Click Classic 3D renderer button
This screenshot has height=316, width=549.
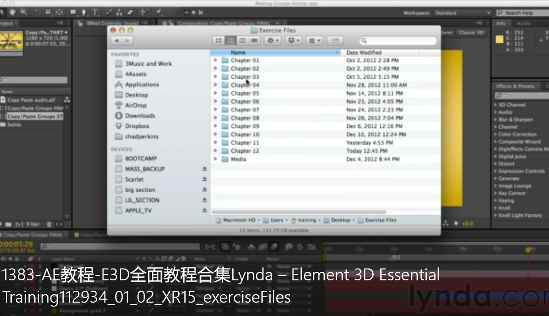[471, 33]
